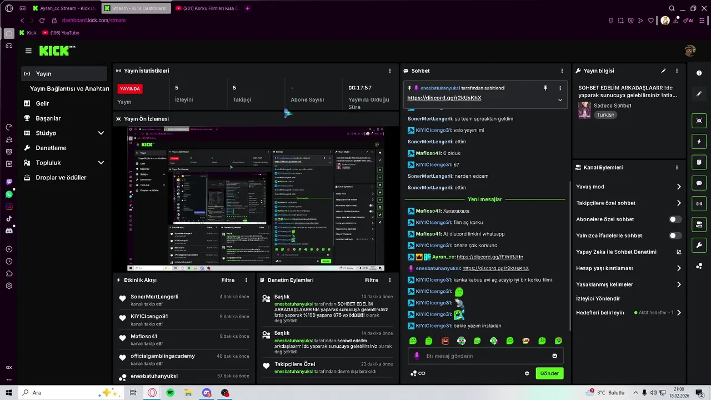Click the purple microphone icon in message box
The width and height of the screenshot is (711, 400).
pyautogui.click(x=417, y=356)
